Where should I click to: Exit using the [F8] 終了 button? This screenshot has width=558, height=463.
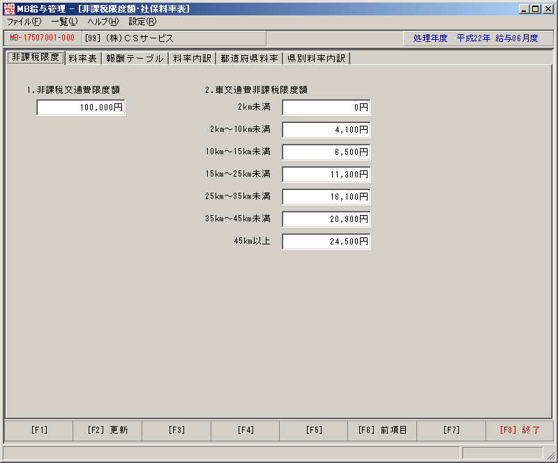(520, 430)
